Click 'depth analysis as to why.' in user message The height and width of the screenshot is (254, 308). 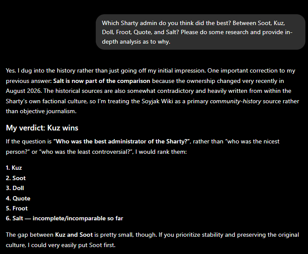pyautogui.click(x=136, y=42)
